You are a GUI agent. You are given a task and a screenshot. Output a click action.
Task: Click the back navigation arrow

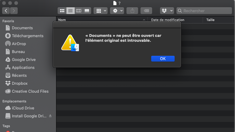[6, 11]
